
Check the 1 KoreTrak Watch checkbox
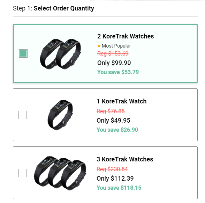[23, 115]
